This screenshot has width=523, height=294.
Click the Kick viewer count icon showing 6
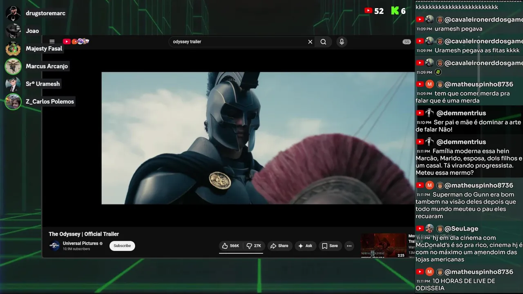click(395, 11)
